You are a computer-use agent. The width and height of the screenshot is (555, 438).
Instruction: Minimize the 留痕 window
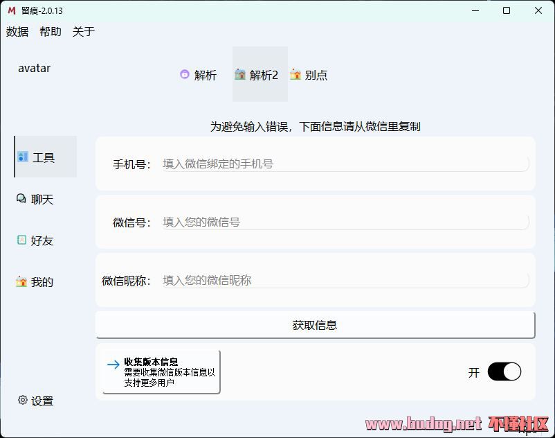coord(475,10)
